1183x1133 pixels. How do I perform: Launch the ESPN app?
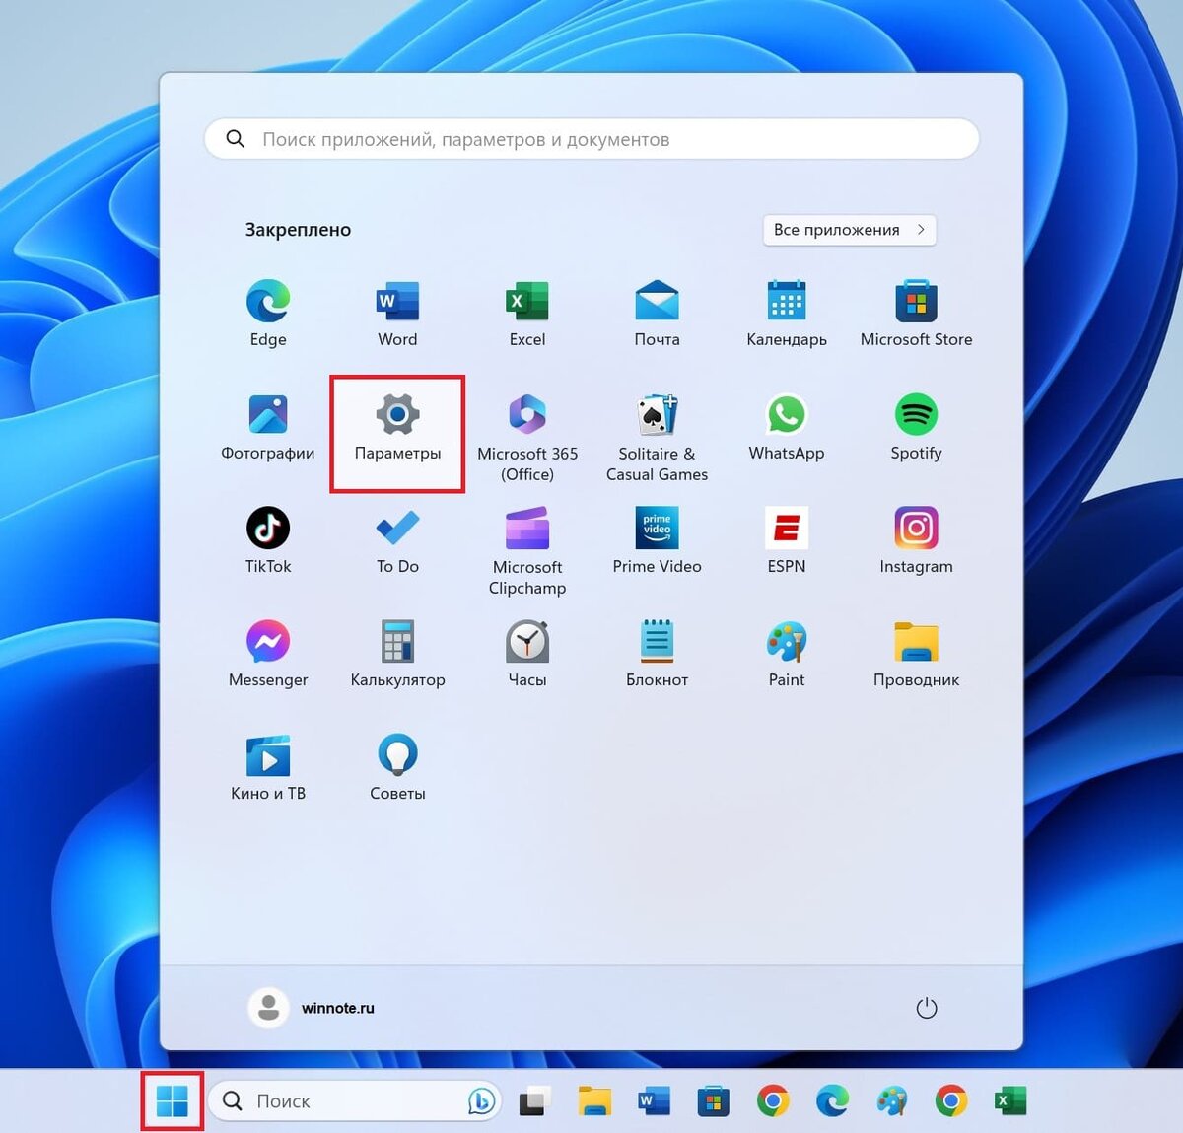tap(787, 541)
